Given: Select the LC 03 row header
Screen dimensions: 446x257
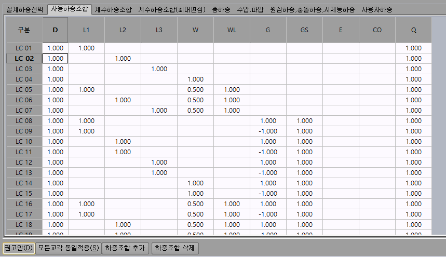Looking at the screenshot, I should click(24, 69).
